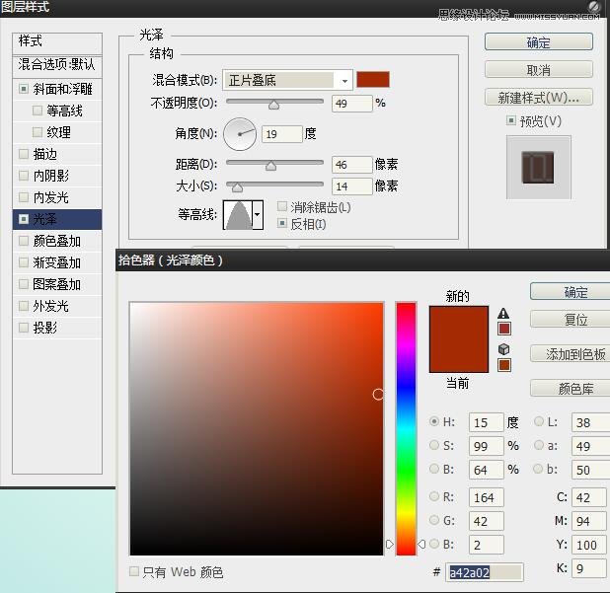Enable the 渐变叠加 checkbox
The width and height of the screenshot is (610, 593).
24,262
